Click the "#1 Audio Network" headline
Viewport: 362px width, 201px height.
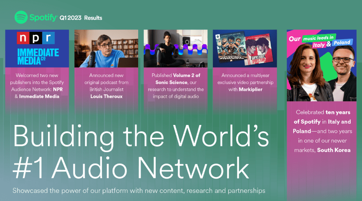[131, 168]
